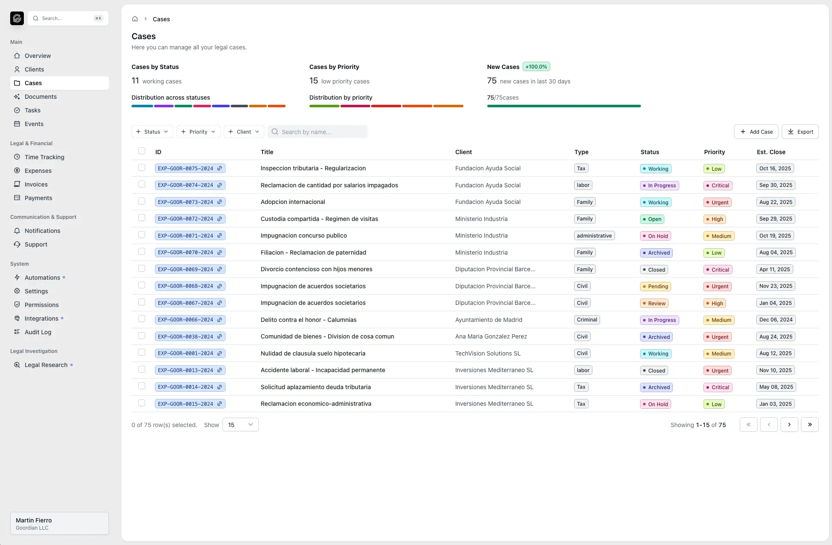832x545 pixels.
Task: Go to next page arrow
Action: pos(789,425)
